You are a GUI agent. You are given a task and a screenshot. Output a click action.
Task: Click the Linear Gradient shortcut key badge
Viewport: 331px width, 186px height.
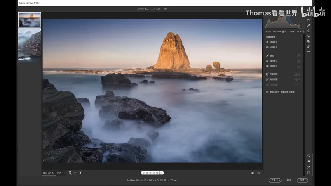coord(299,61)
